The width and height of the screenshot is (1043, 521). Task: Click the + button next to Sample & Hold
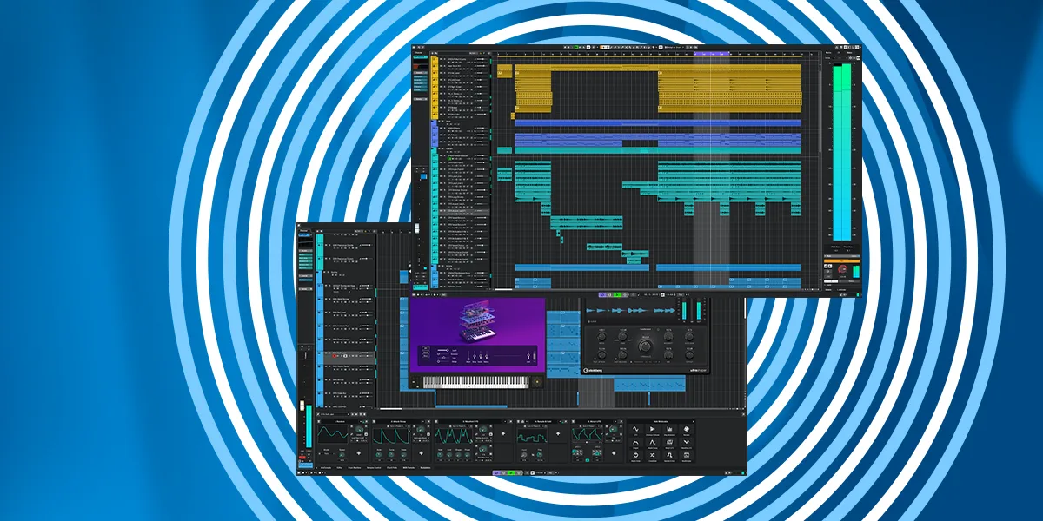(557, 432)
